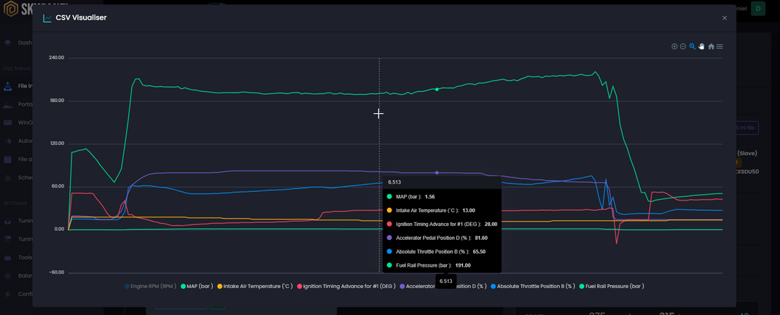
Task: Click the chart zoom in icon
Action: [x=674, y=47]
